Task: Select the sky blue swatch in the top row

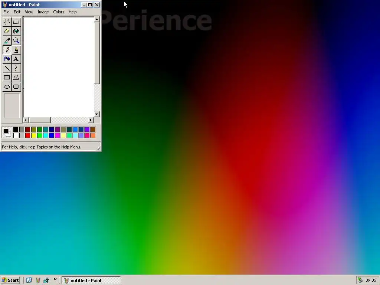Action: click(75, 130)
